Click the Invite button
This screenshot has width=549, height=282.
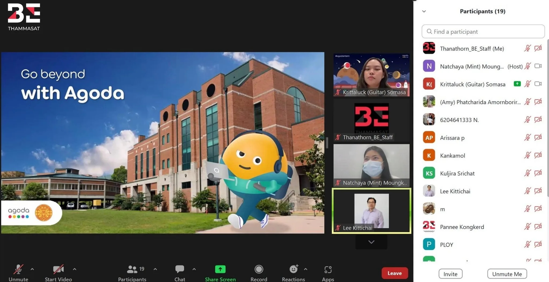tap(450, 274)
